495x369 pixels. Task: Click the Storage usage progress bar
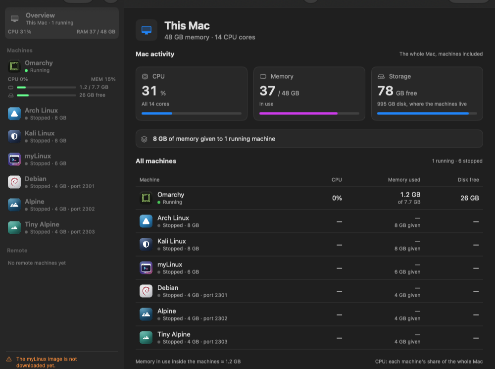click(x=427, y=113)
